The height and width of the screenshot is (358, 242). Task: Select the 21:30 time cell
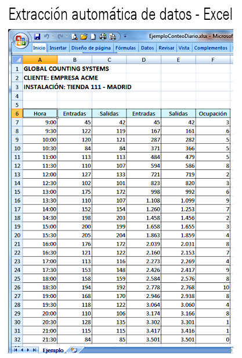click(x=40, y=339)
